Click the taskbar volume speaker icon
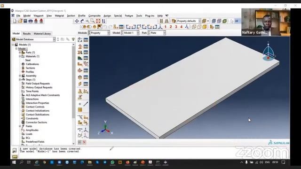This screenshot has width=301, height=169. pyautogui.click(x=261, y=162)
